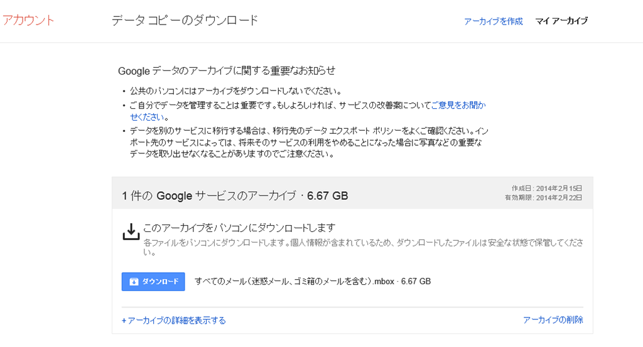The height and width of the screenshot is (347, 643).
Task: Switch to the マイ アーカイブ tab
Action: click(x=561, y=21)
